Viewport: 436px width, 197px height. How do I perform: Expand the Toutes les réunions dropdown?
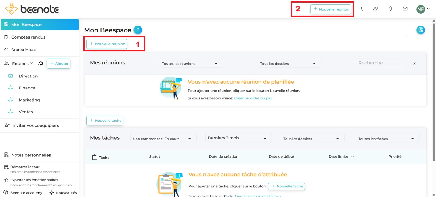191,64
